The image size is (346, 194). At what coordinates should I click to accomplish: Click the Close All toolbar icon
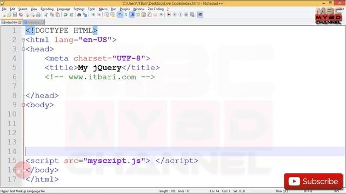point(32,15)
